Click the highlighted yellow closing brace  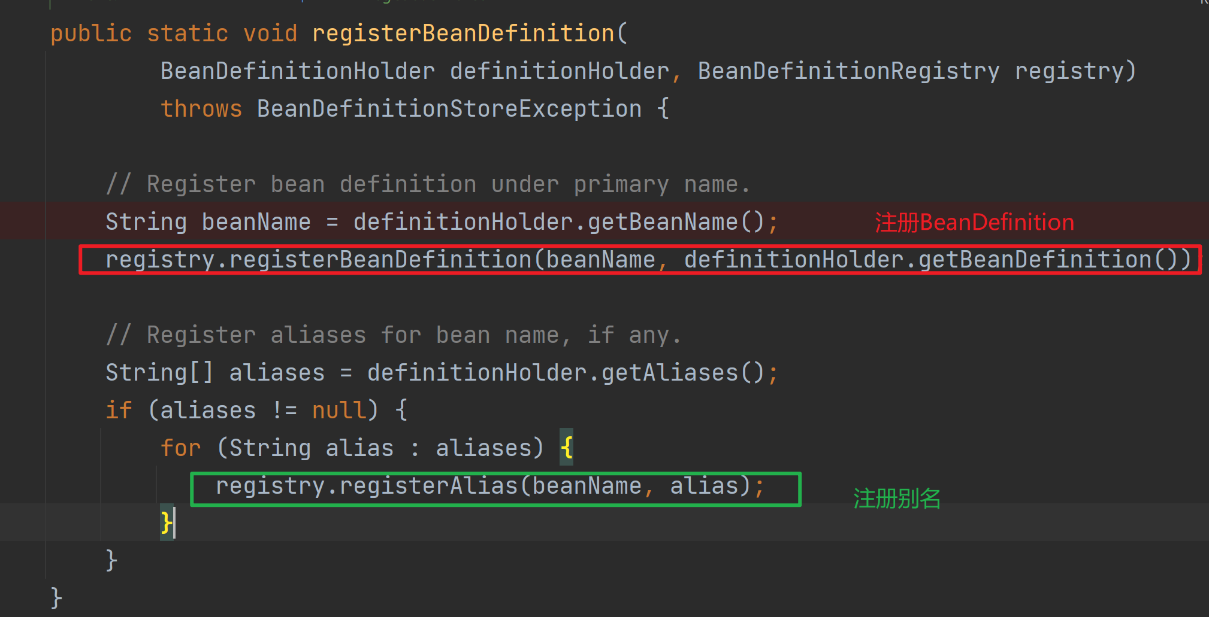166,522
